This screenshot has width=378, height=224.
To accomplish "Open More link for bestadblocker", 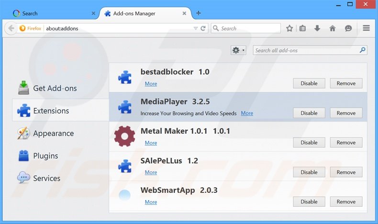I will click(151, 84).
